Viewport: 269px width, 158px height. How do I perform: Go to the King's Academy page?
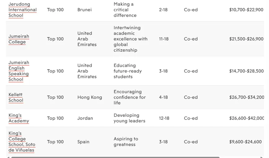click(19, 118)
